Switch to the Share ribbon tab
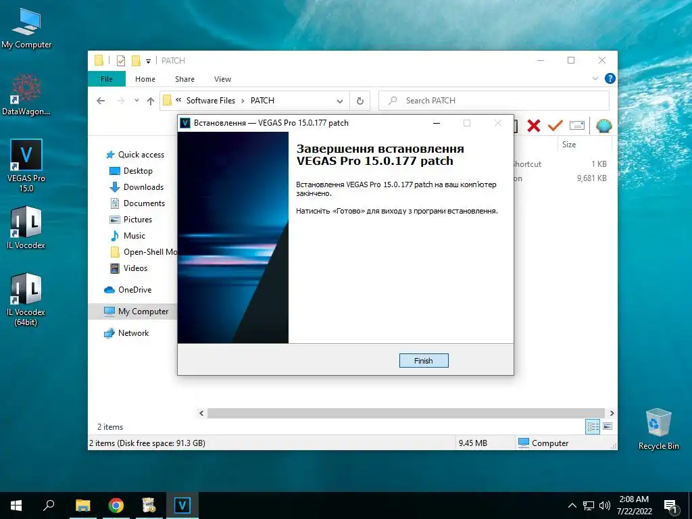The image size is (692, 519). pyautogui.click(x=184, y=79)
